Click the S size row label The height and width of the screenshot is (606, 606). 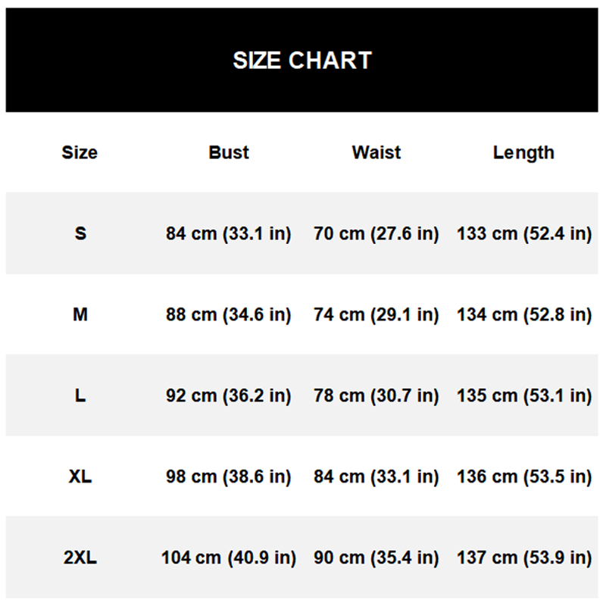pyautogui.click(x=80, y=233)
